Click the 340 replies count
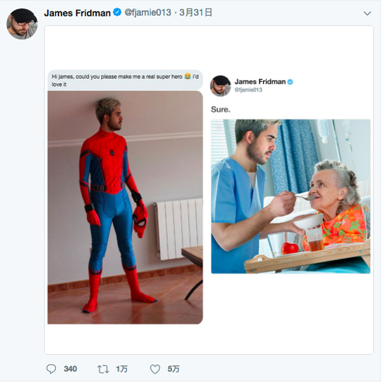 point(70,369)
